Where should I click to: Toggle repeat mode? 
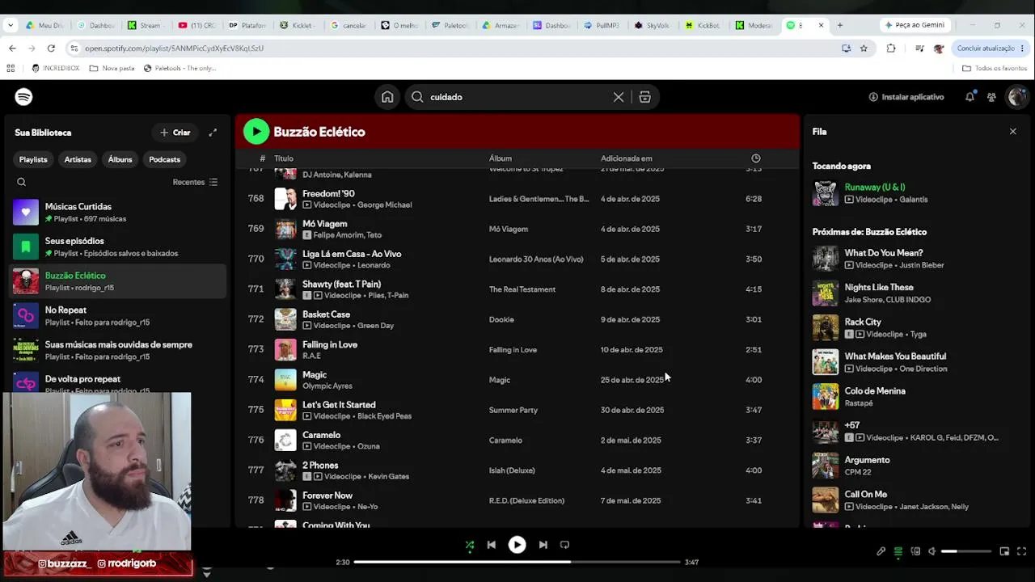pos(564,545)
